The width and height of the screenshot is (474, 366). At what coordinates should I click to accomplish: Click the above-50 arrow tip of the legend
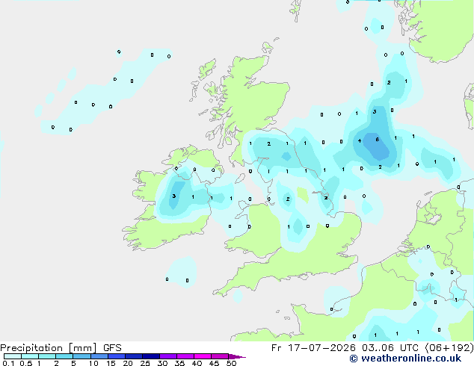click(x=237, y=356)
